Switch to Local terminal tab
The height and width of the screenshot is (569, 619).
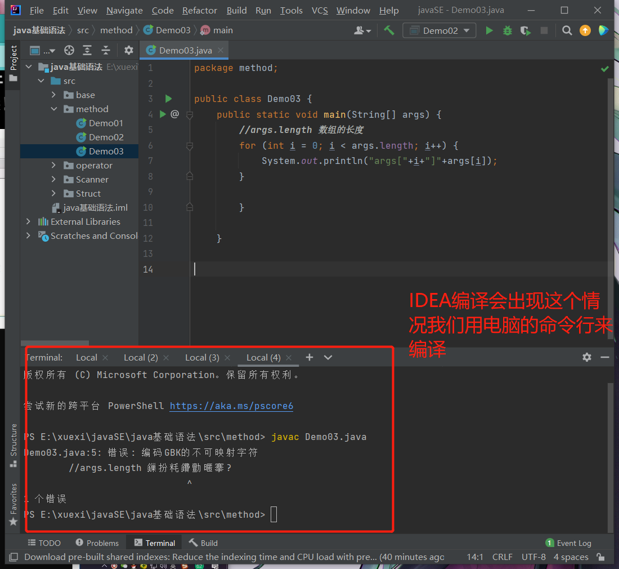coord(87,358)
